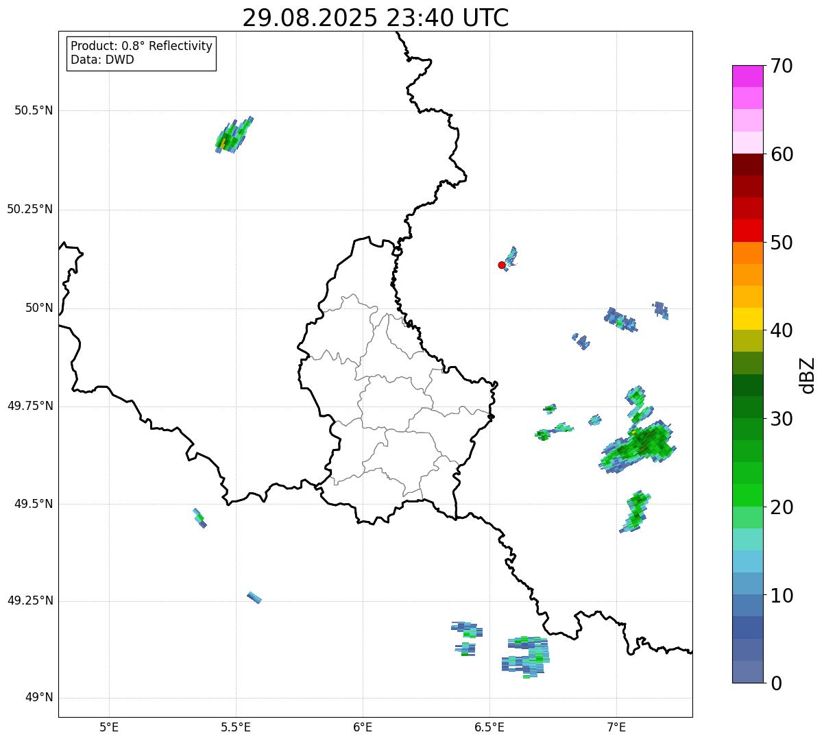The height and width of the screenshot is (741, 824).
Task: Click the yellow colorbar swatch
Action: point(748,319)
